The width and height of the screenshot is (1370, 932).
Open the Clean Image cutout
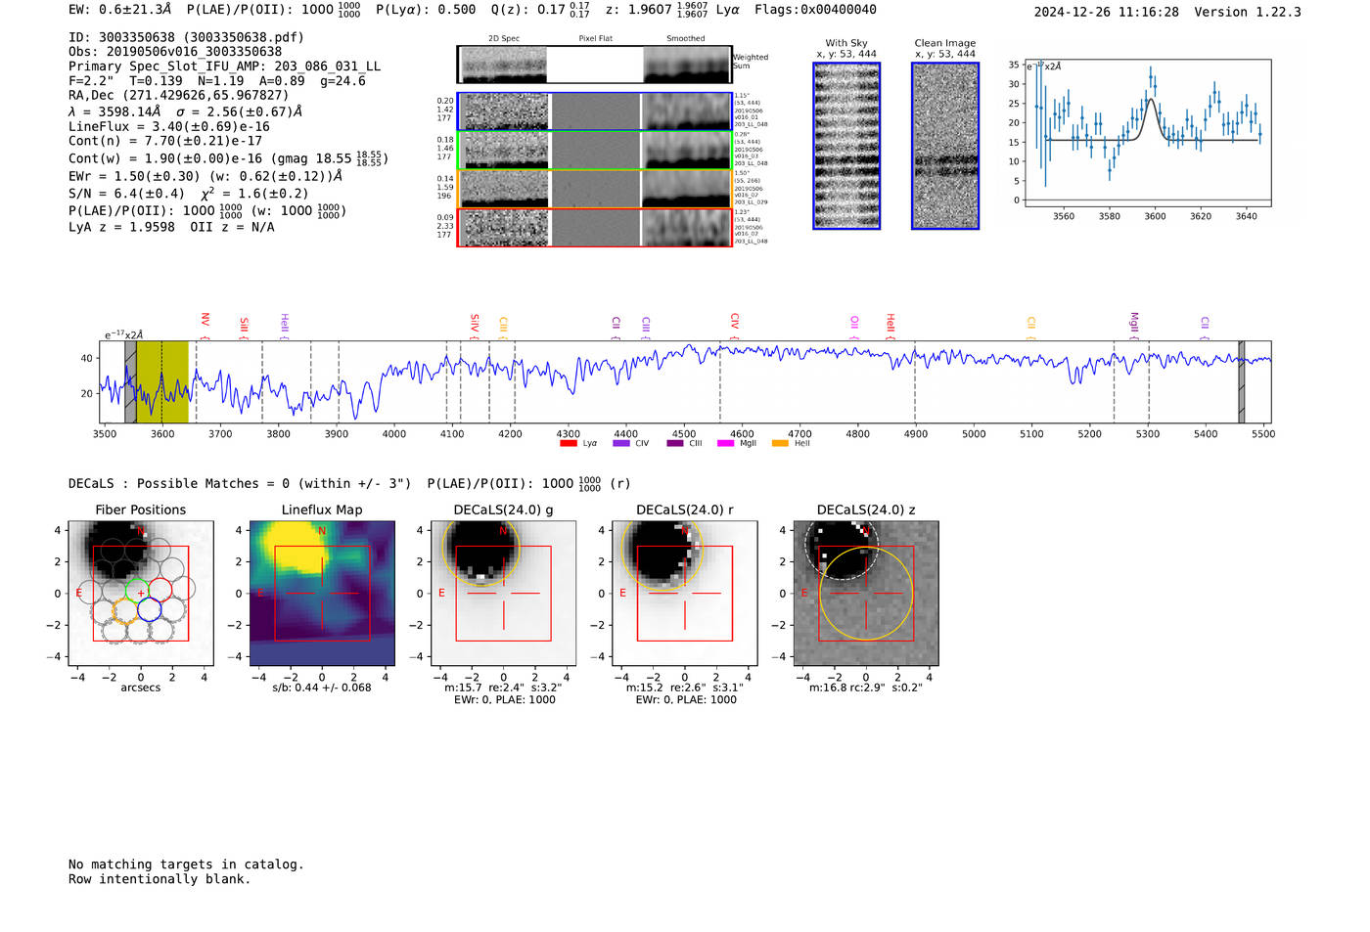click(x=945, y=146)
